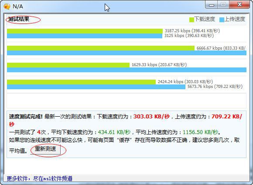Click the red test count 4

pyautogui.click(x=38, y=132)
